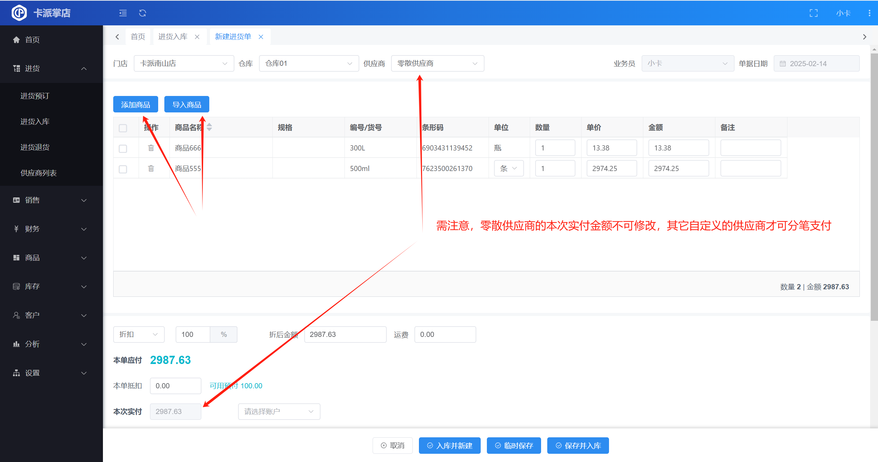Delete the 商品555 row with trash icon

click(151, 168)
